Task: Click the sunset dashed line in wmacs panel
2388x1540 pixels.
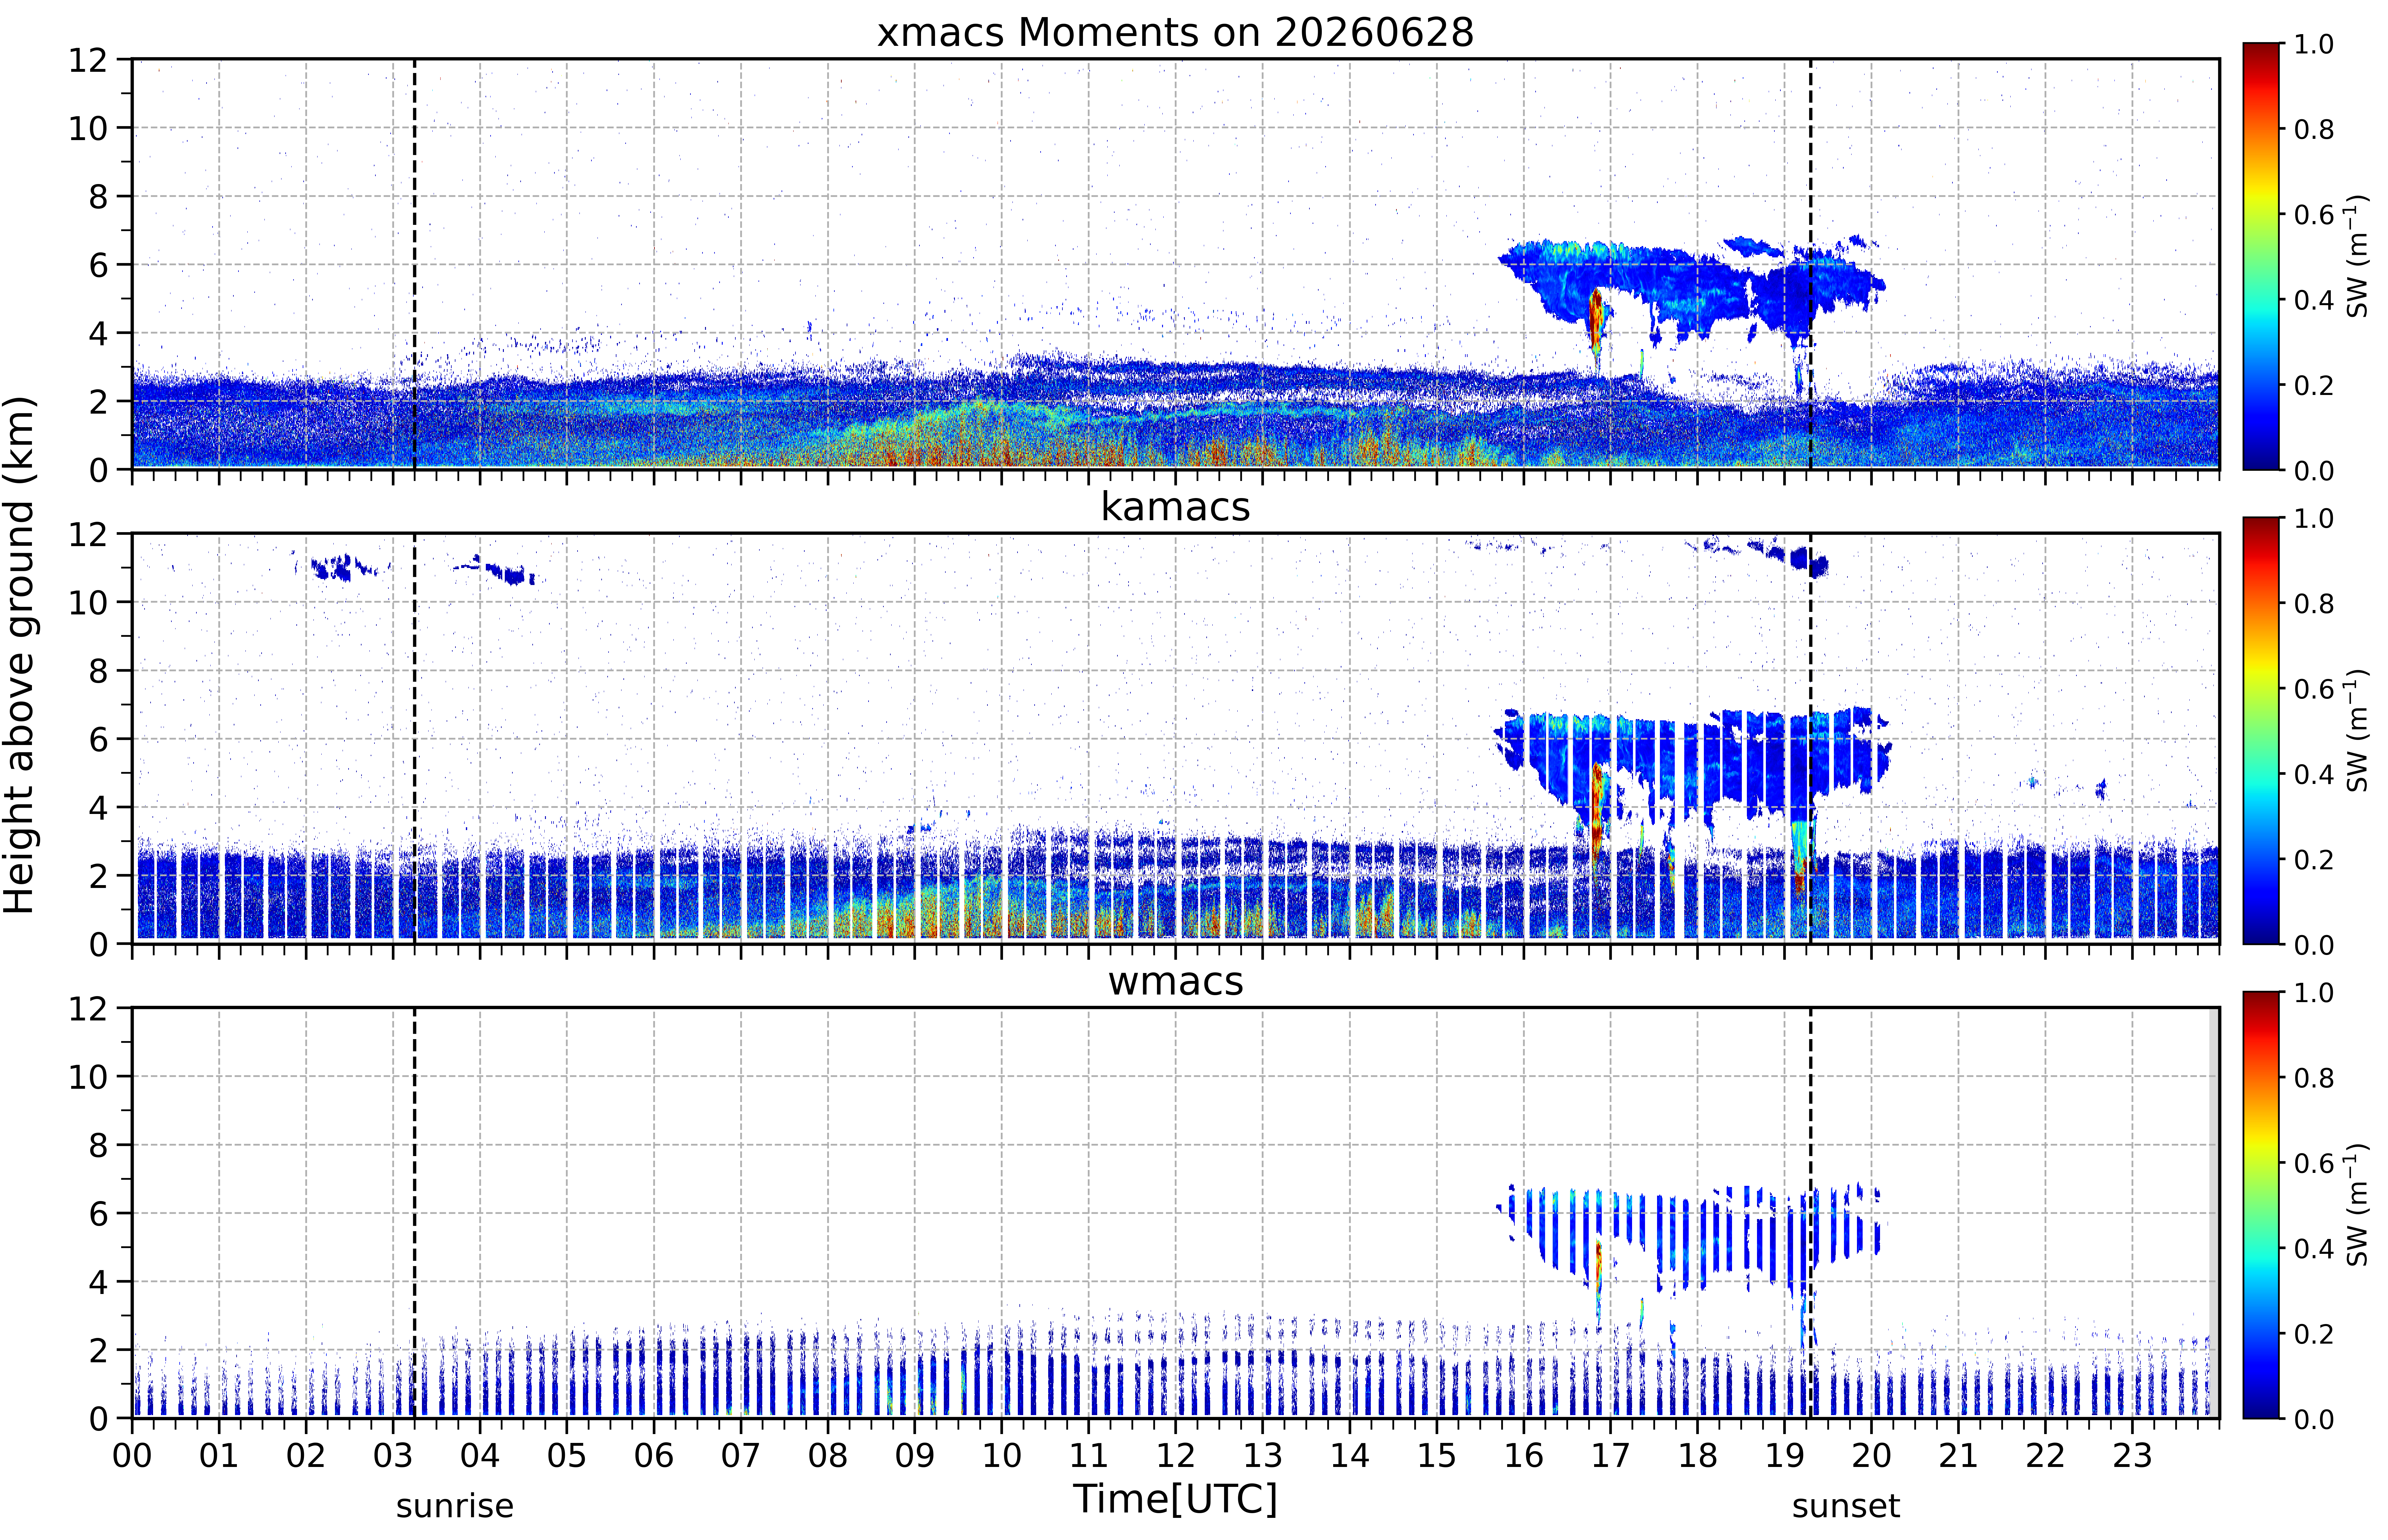Action: (1811, 1213)
